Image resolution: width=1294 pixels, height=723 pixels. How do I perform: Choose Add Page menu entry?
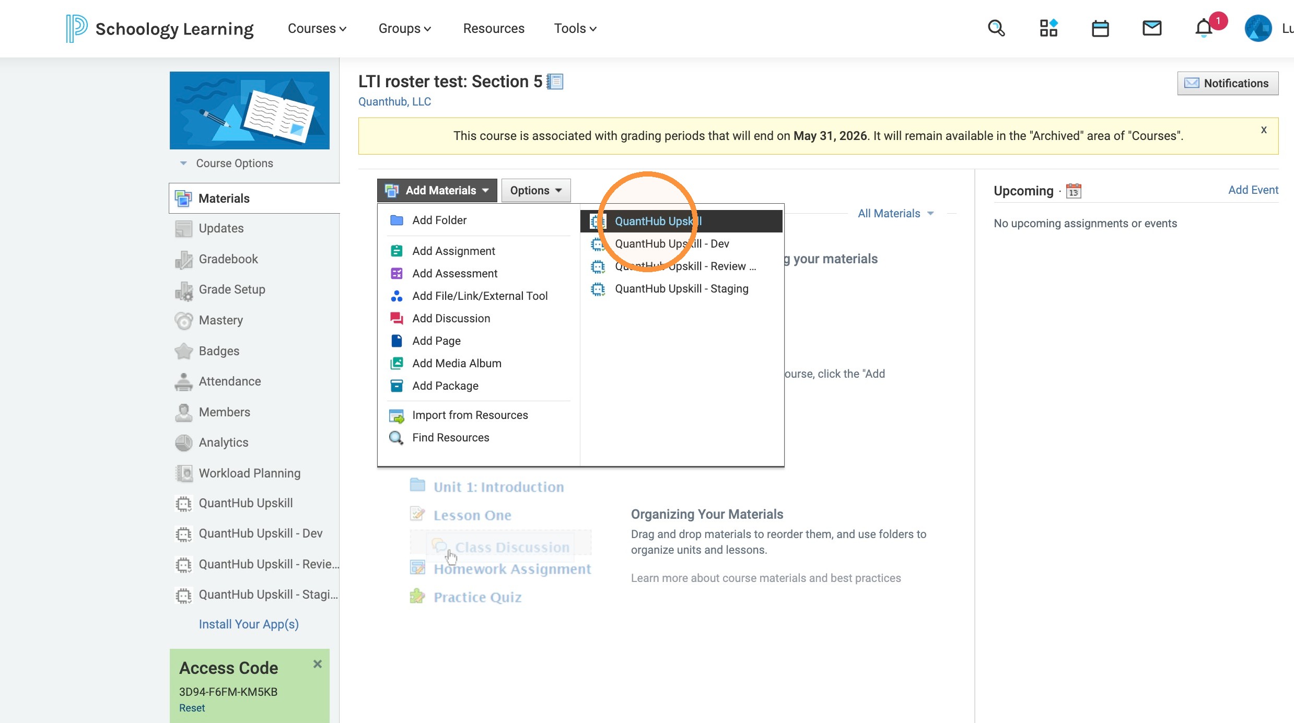pos(437,341)
